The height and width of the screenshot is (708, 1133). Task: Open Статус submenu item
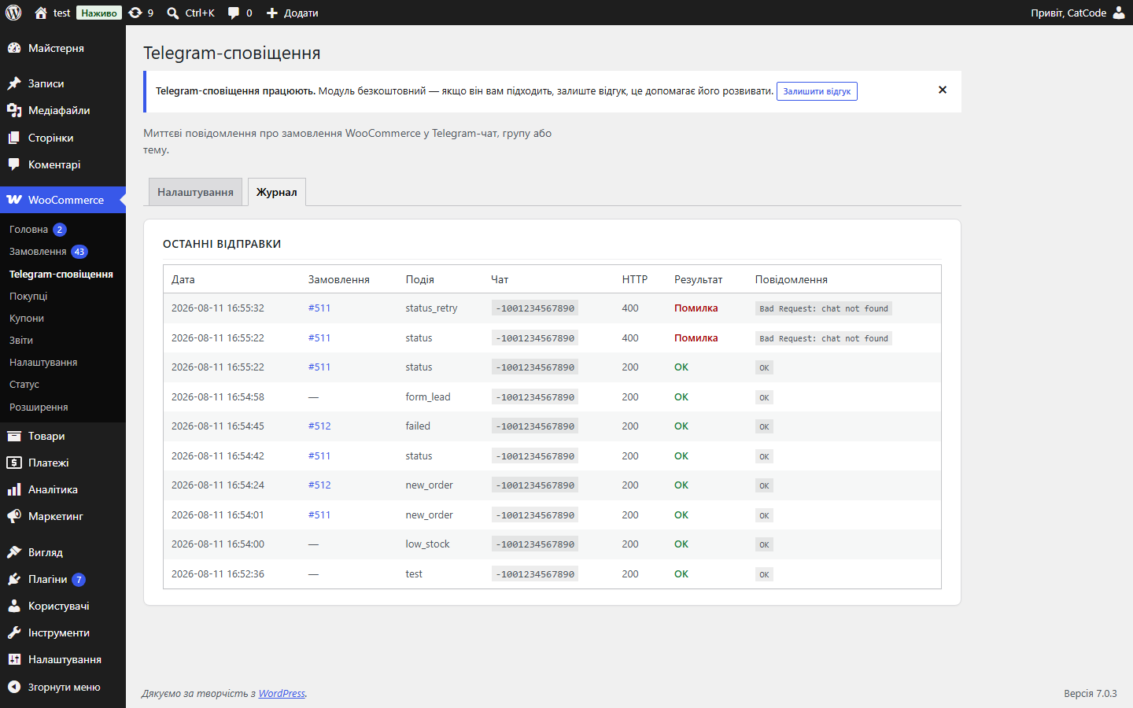pos(24,385)
